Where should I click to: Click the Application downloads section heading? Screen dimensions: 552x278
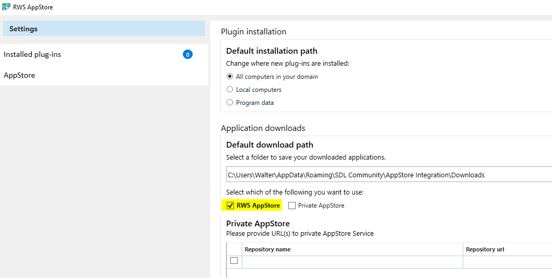coord(263,128)
